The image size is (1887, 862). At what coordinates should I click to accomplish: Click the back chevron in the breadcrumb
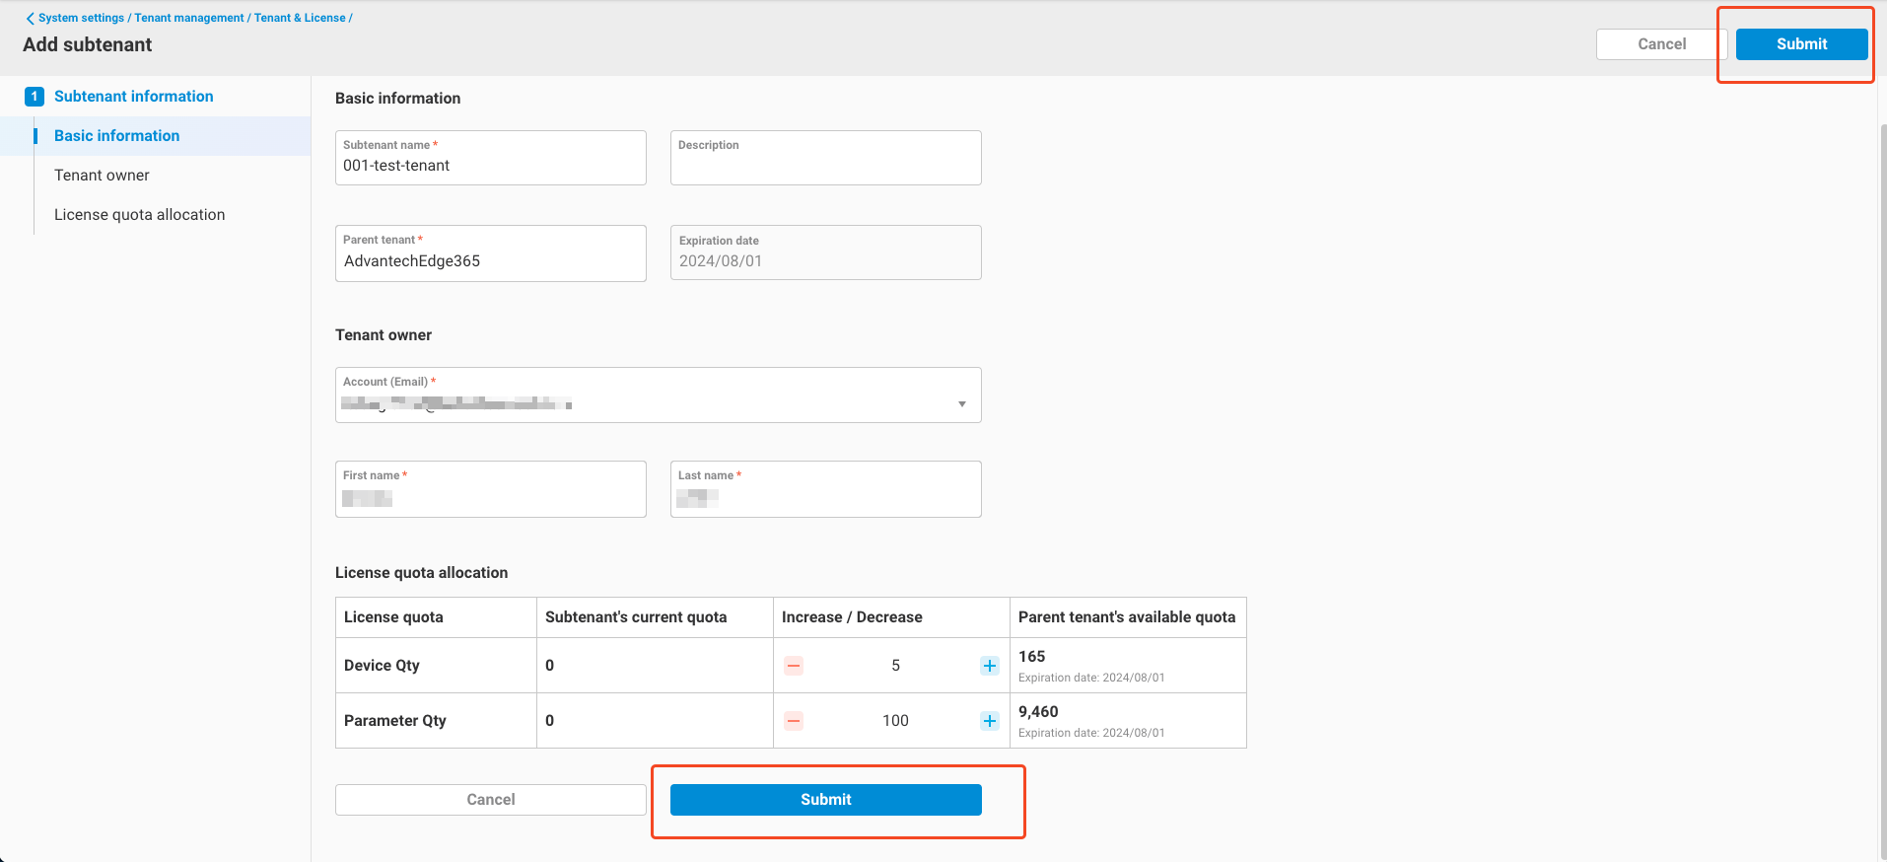click(30, 19)
